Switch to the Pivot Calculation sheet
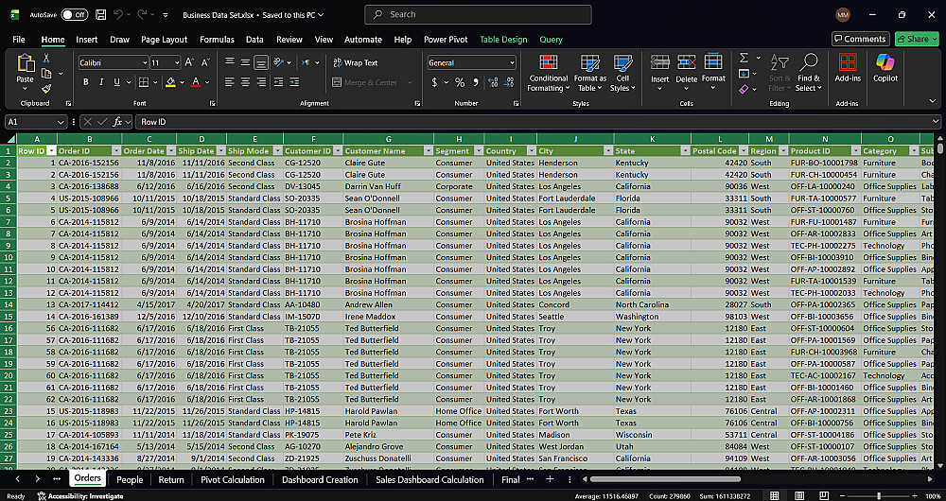This screenshot has width=946, height=501. [233, 479]
